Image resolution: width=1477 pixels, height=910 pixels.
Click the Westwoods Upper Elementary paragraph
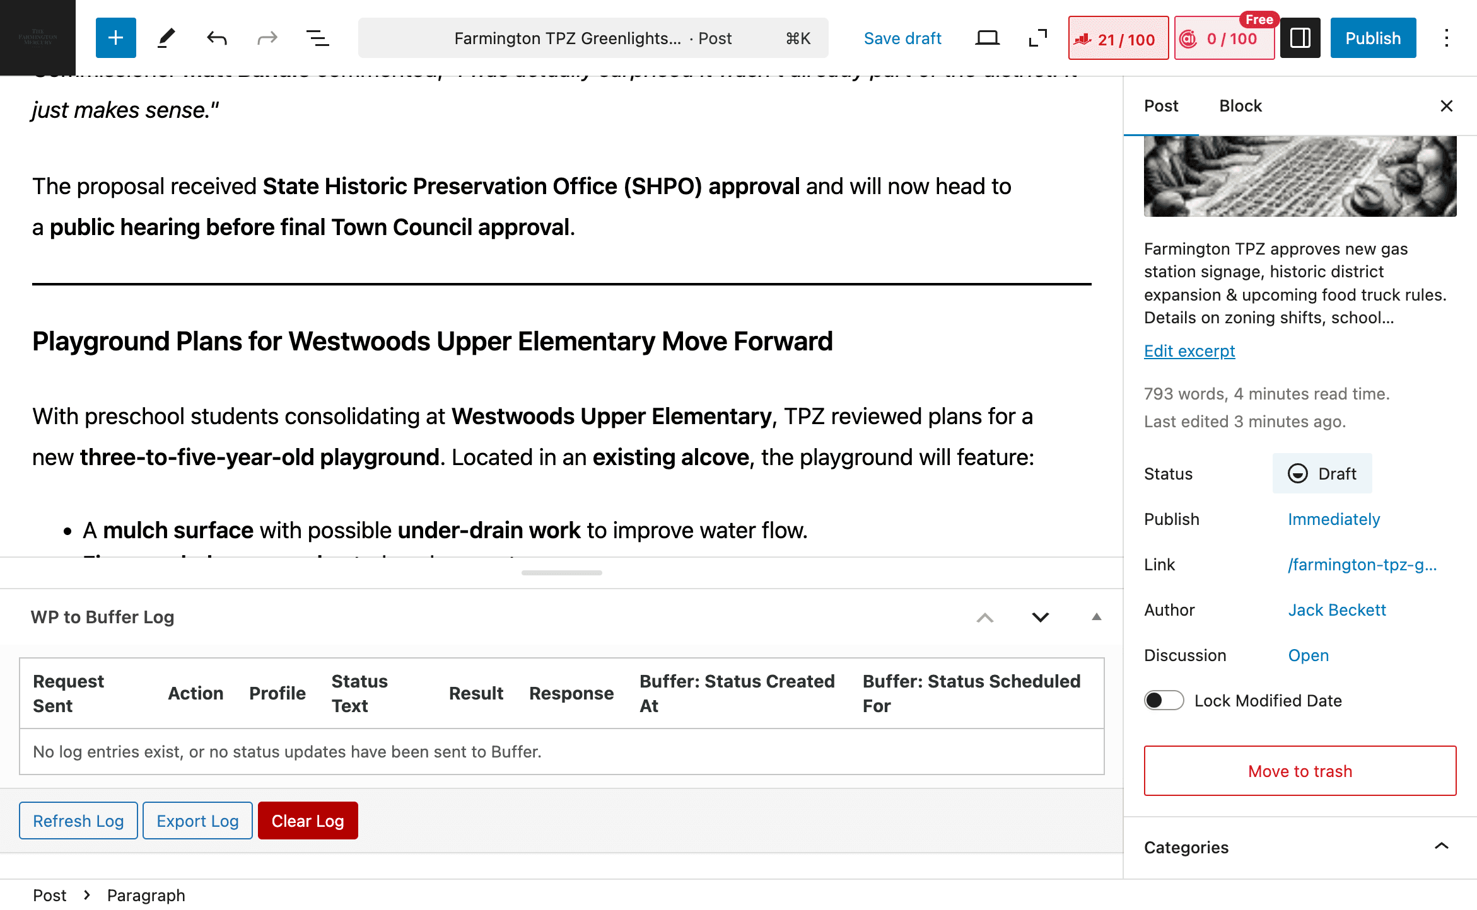(533, 437)
